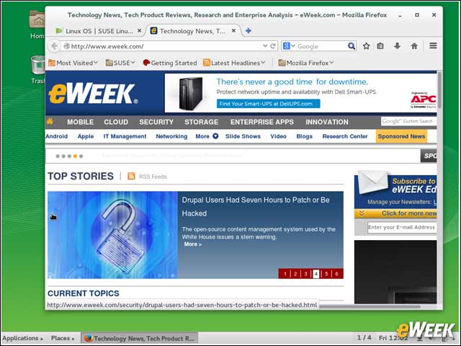Click the search magnifier icon
The image size is (461, 346).
pos(351,46)
